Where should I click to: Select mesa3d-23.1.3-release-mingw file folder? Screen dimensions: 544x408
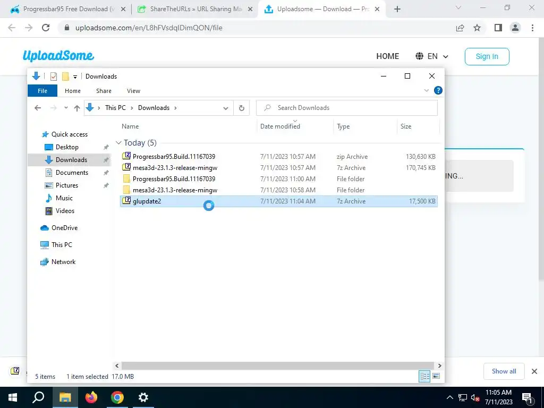click(x=279, y=190)
